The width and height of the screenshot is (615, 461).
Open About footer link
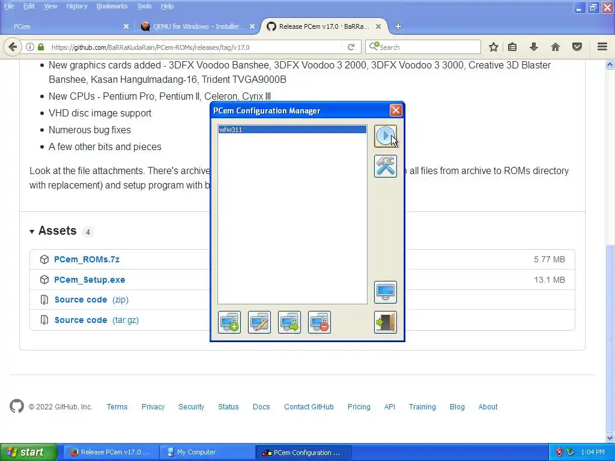[488, 407]
